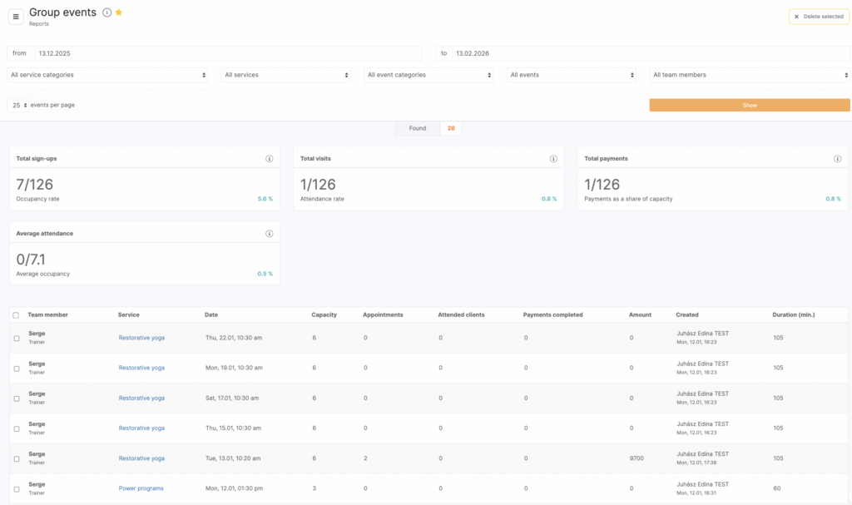Click info icon on Average attendance card

click(x=269, y=234)
